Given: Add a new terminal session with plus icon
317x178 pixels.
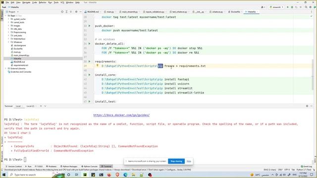Looking at the screenshot, I should (41, 106).
